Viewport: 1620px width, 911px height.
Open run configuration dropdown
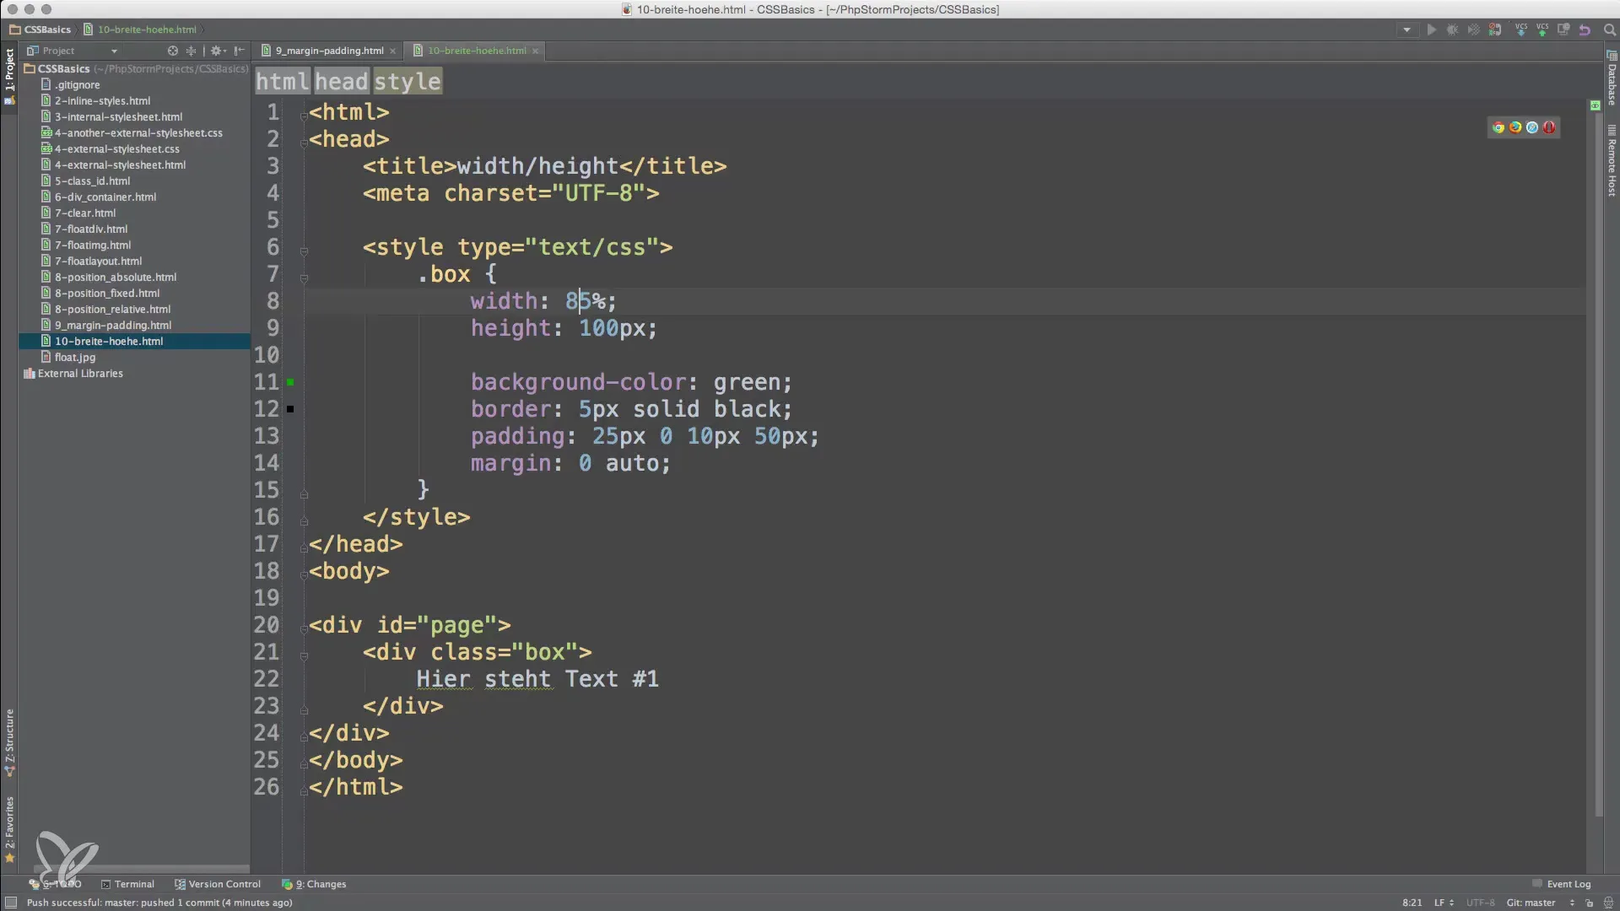[x=1407, y=30]
